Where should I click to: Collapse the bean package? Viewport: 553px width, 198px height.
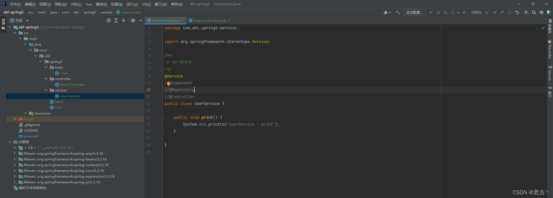(46, 67)
